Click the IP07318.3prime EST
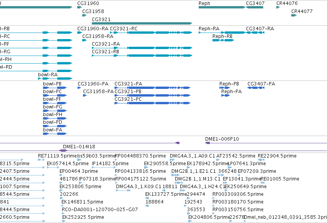This screenshot has width=327, height=223. (x=80, y=183)
